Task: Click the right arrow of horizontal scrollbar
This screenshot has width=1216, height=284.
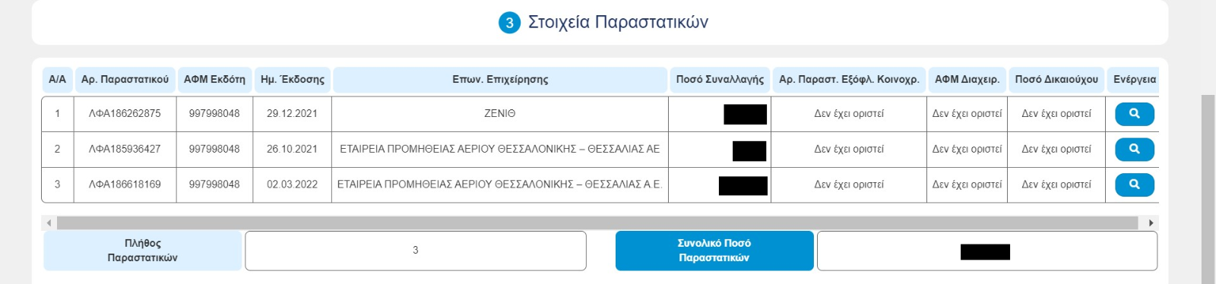Action: 1151,222
